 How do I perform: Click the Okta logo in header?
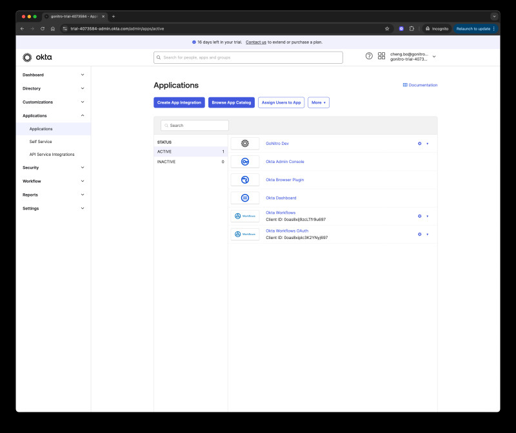pyautogui.click(x=37, y=57)
